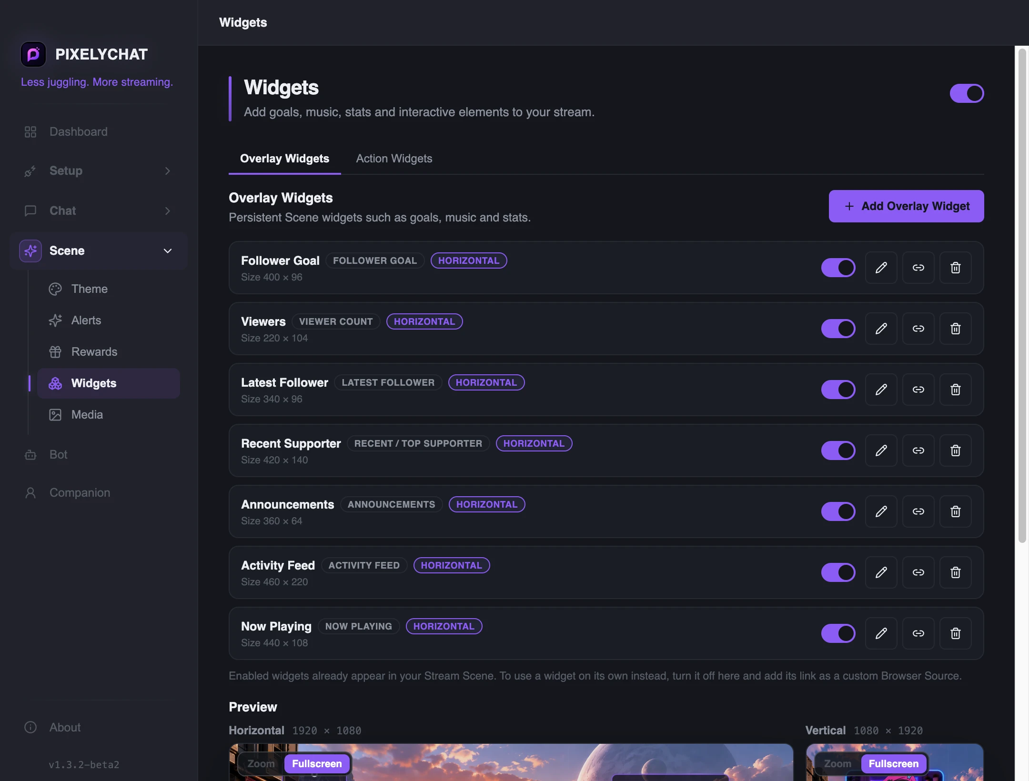
Task: Copy link for Latest Follower widget
Action: pos(918,390)
